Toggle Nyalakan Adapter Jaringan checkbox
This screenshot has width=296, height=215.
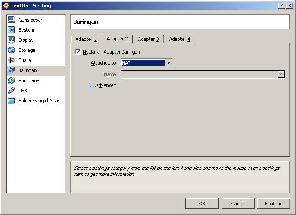78,51
